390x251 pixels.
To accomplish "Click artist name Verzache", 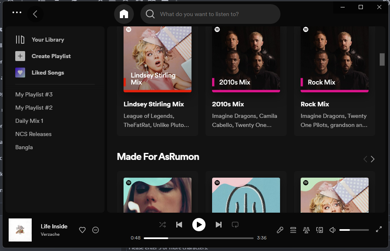I will (x=50, y=234).
